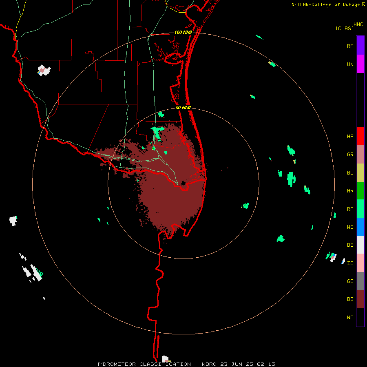Click the [CLAS] legend header
The width and height of the screenshot is (367, 367).
[x=345, y=28]
